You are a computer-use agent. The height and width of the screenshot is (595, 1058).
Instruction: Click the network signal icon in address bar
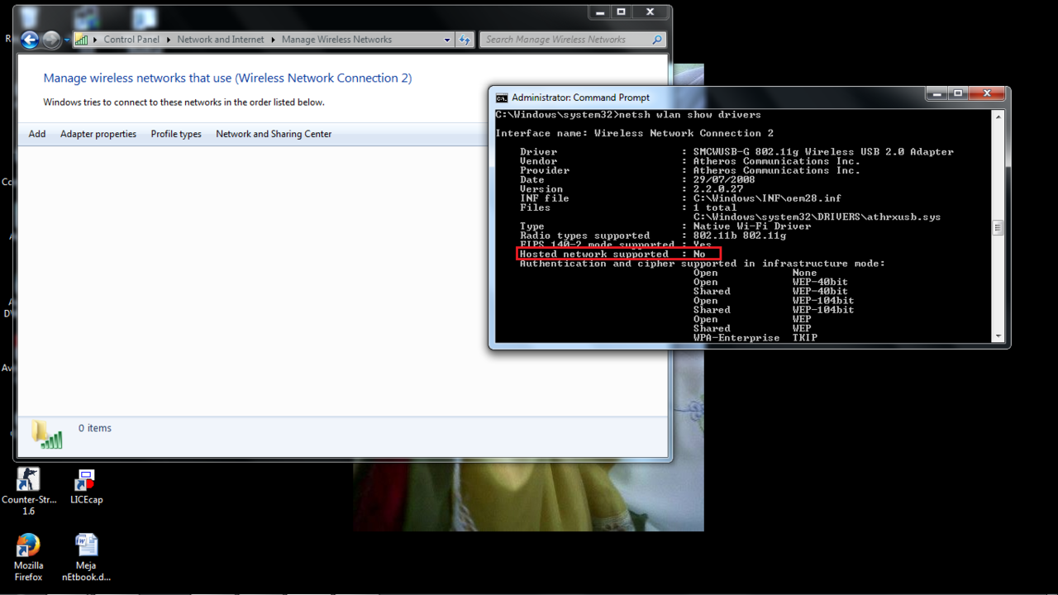(x=82, y=40)
